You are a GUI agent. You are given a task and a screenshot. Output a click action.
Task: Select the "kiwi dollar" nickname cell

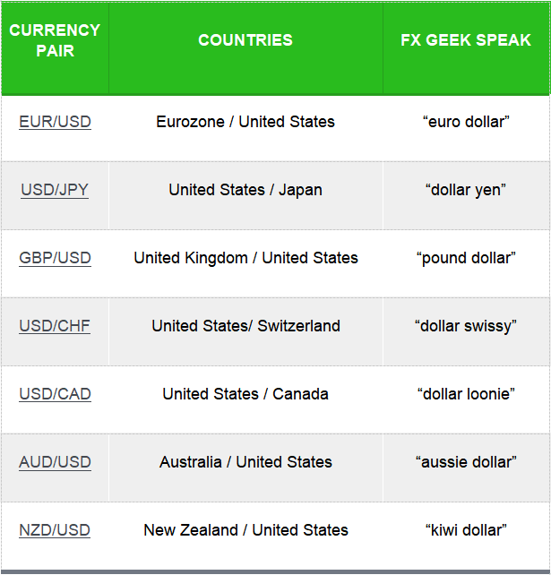click(466, 530)
